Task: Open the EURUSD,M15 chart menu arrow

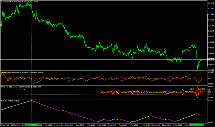Action: [2, 2]
